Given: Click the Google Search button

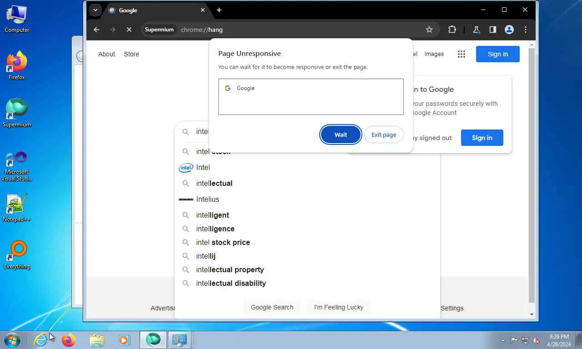Looking at the screenshot, I should (272, 307).
